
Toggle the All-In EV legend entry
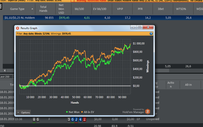(88, 112)
